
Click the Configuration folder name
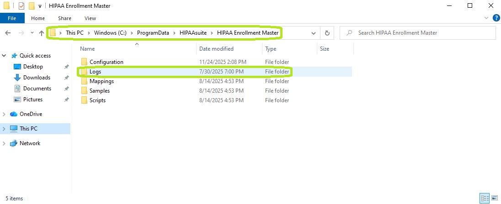[106, 62]
